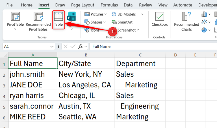Image resolution: width=217 pixels, height=128 pixels.
Task: Select column D header
Action: [x=175, y=55]
